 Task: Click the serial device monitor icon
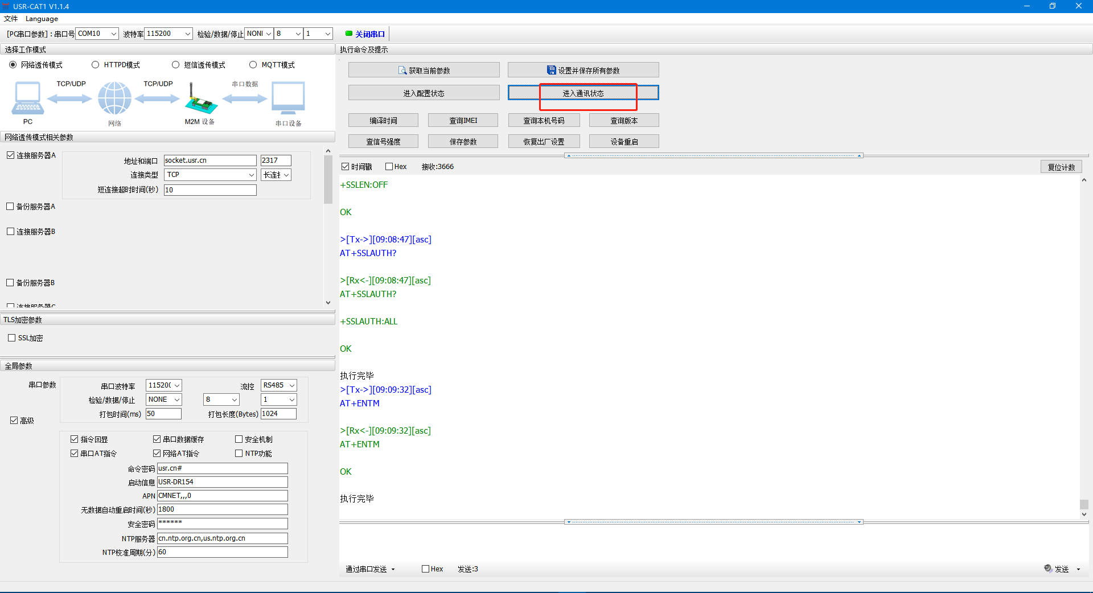(x=288, y=98)
